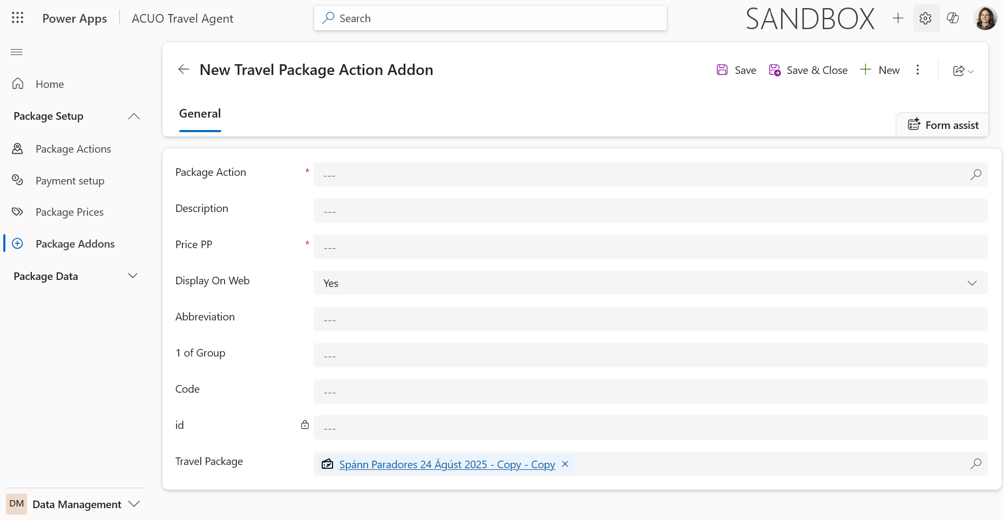1004x520 pixels.
Task: Click the New Travel Package Action Addon heading
Action: click(316, 70)
